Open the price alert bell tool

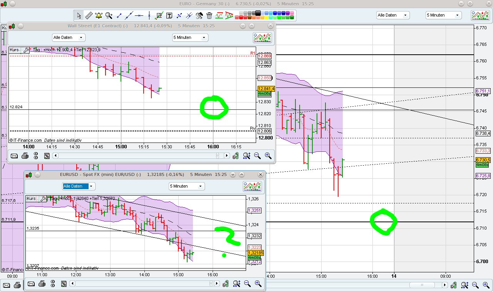tap(99, 16)
